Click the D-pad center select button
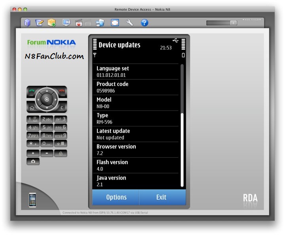This screenshot has height=235, width=285. point(47,99)
